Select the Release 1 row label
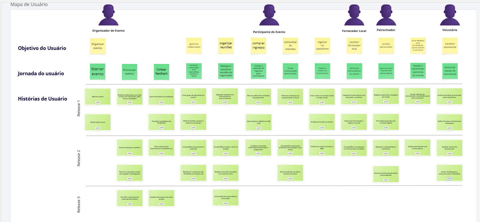The height and width of the screenshot is (222, 480). click(x=79, y=108)
